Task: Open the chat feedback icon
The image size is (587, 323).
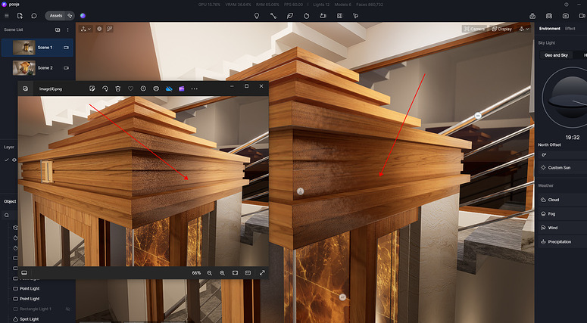Action: tap(33, 16)
